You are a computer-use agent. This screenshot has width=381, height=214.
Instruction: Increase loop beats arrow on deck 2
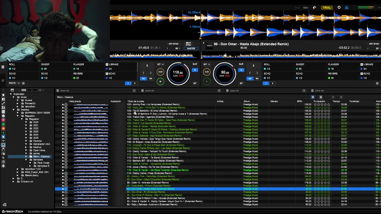coord(257,73)
